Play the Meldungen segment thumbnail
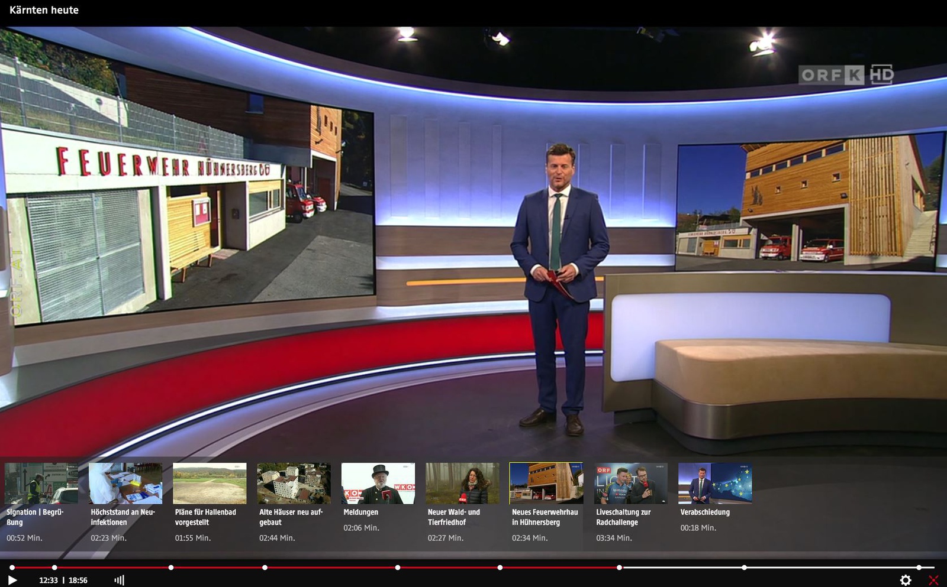Screen dimensions: 947x587 coord(378,483)
